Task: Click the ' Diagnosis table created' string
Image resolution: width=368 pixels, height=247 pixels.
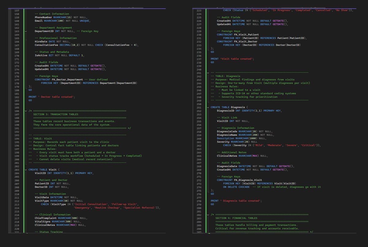Action: pos(240,201)
